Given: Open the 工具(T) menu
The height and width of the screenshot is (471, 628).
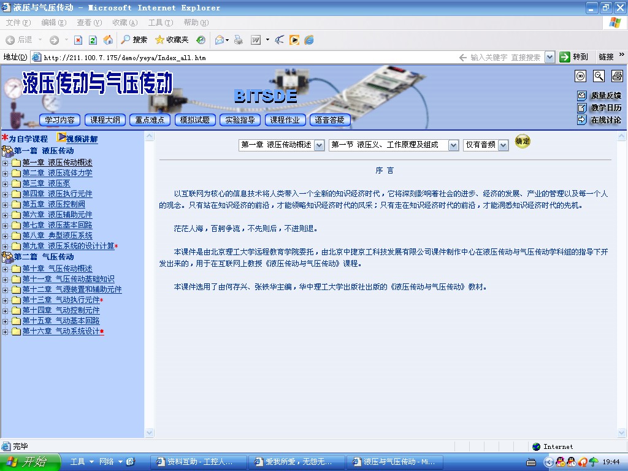Looking at the screenshot, I should tap(160, 23).
